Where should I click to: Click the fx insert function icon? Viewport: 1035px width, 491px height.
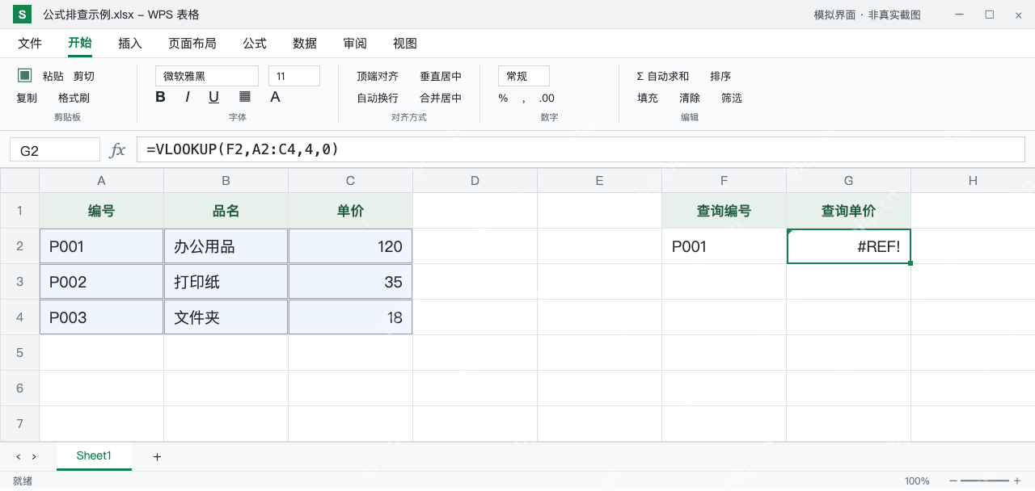click(117, 149)
